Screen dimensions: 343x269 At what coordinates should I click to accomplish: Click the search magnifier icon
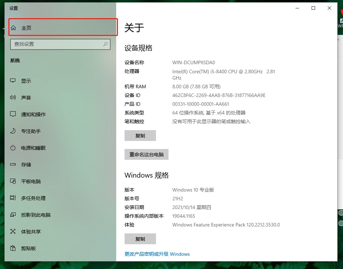105,44
